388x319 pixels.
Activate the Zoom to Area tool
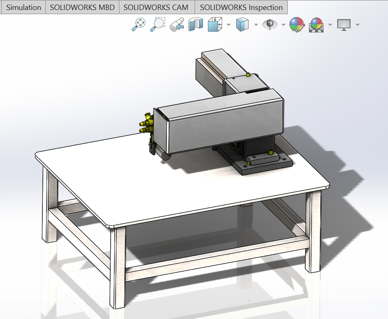(158, 25)
